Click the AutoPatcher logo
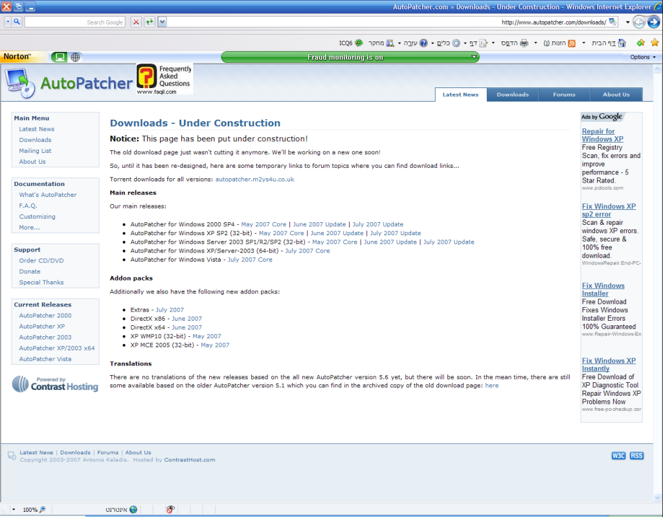663x517 pixels. tap(69, 83)
